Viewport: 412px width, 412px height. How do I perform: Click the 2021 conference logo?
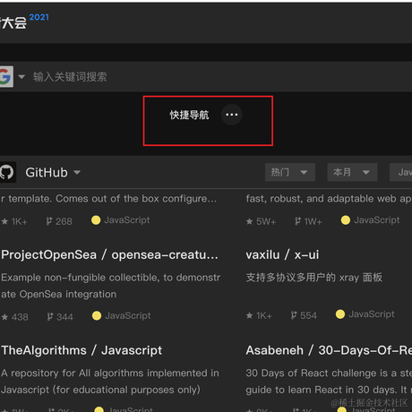24,21
